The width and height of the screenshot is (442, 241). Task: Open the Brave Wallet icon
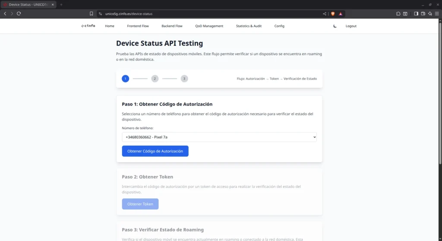(423, 14)
